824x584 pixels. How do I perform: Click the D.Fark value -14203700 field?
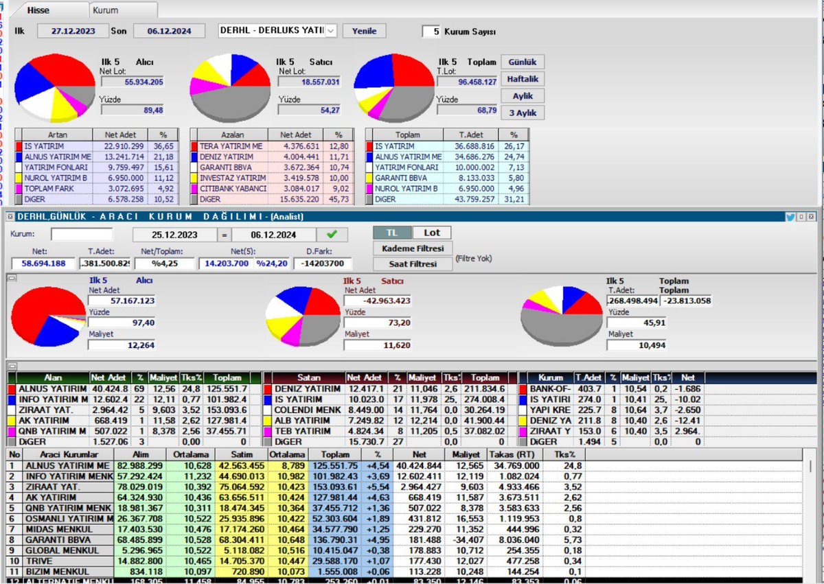[x=323, y=264]
